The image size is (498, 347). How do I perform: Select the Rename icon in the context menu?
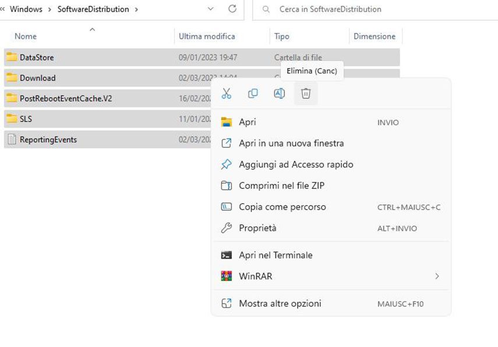pyautogui.click(x=279, y=93)
